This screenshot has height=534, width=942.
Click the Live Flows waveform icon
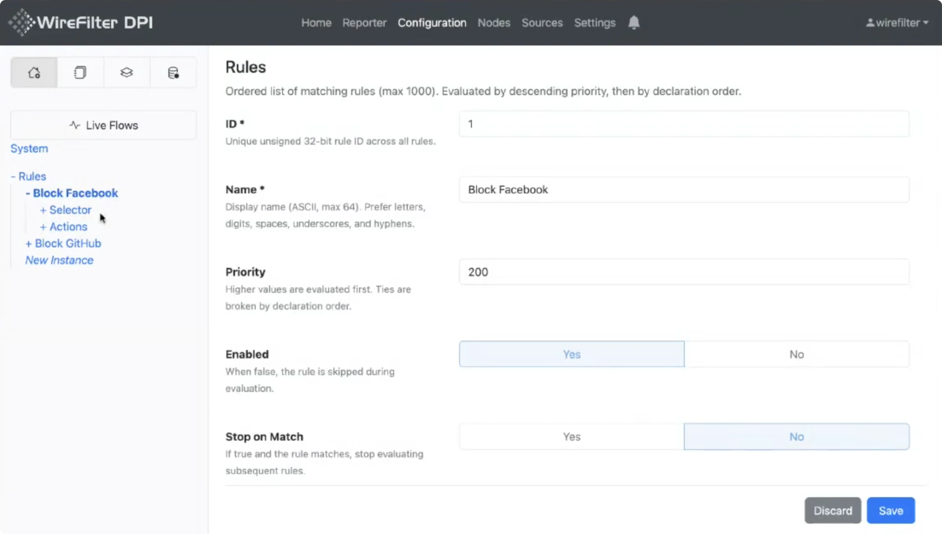pos(74,125)
